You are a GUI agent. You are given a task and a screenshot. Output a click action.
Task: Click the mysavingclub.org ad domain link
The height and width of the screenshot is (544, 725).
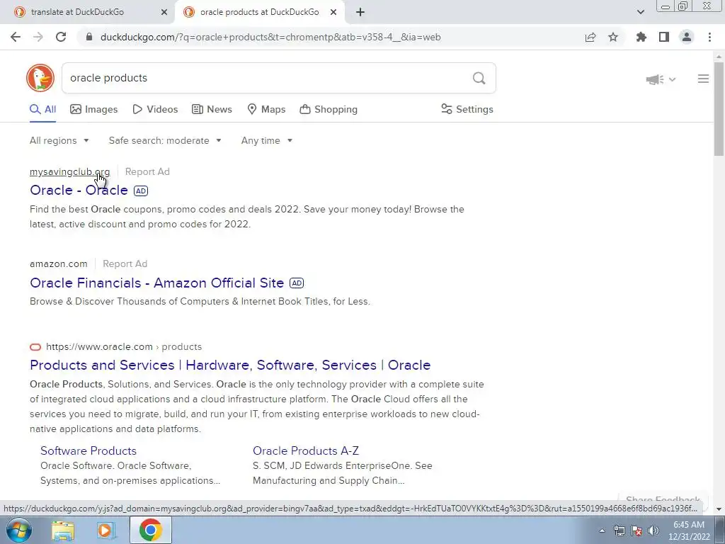[70, 171]
